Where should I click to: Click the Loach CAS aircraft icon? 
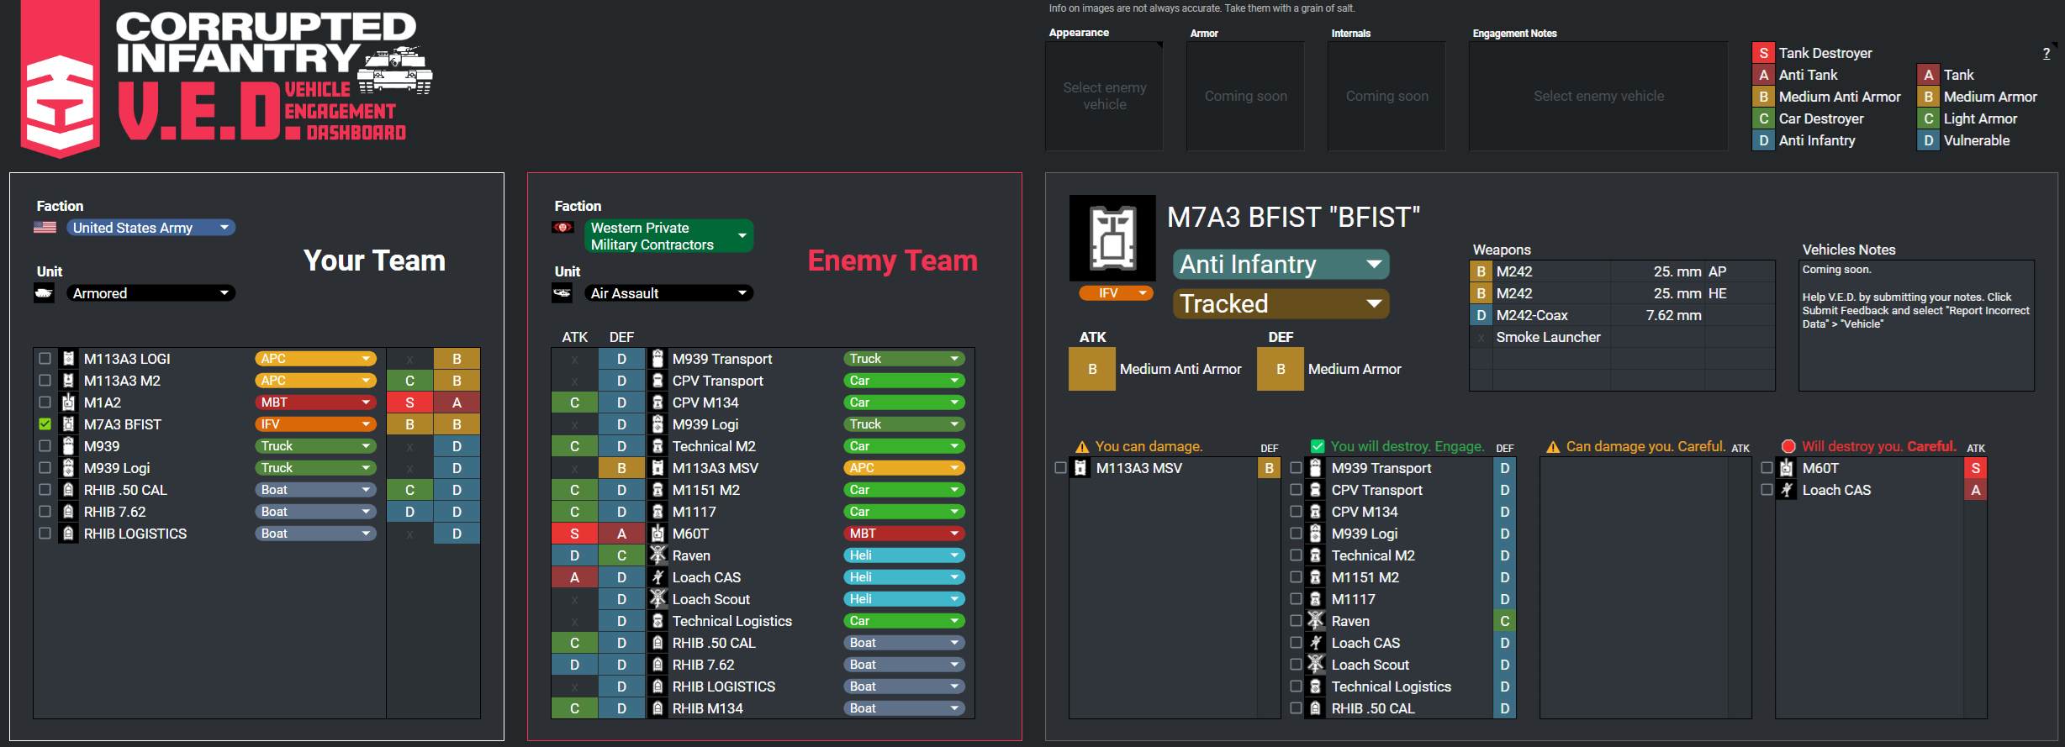coord(658,577)
